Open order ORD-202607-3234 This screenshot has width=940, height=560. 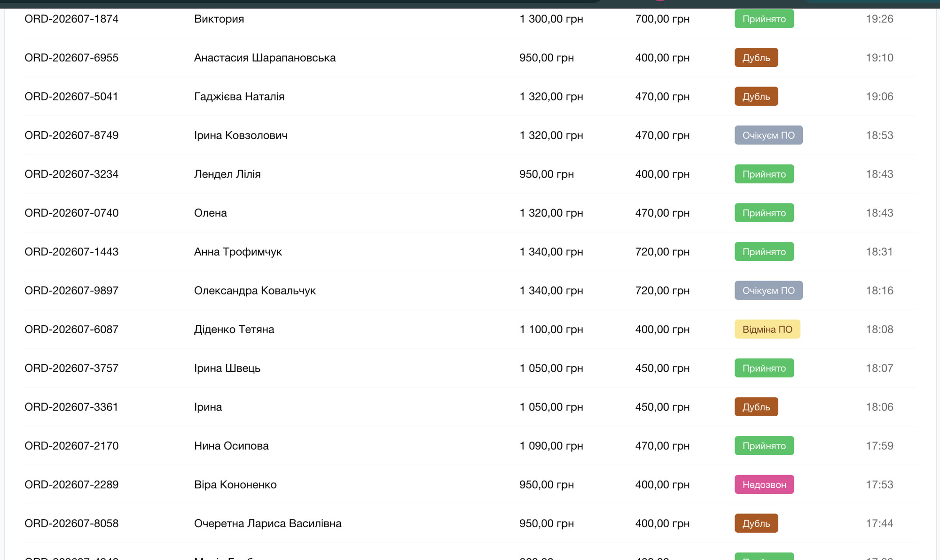click(71, 174)
